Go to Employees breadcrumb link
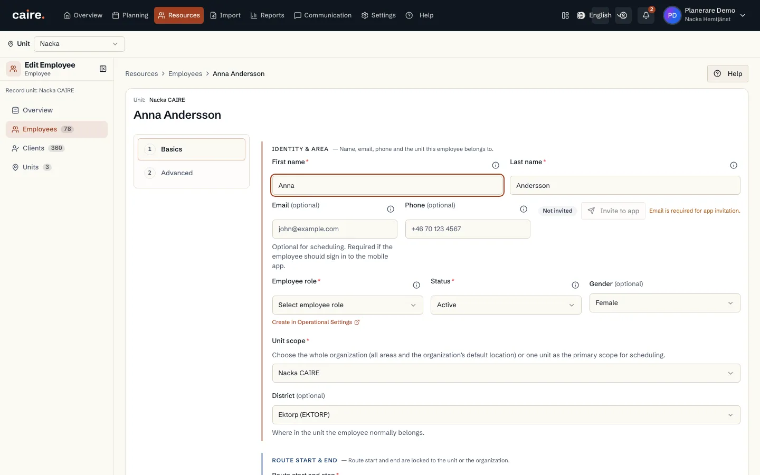760x475 pixels. pyautogui.click(x=185, y=74)
